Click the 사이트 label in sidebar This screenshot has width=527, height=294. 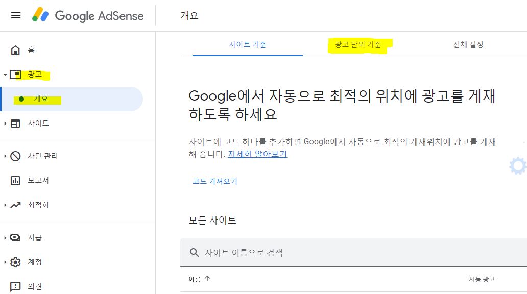38,124
